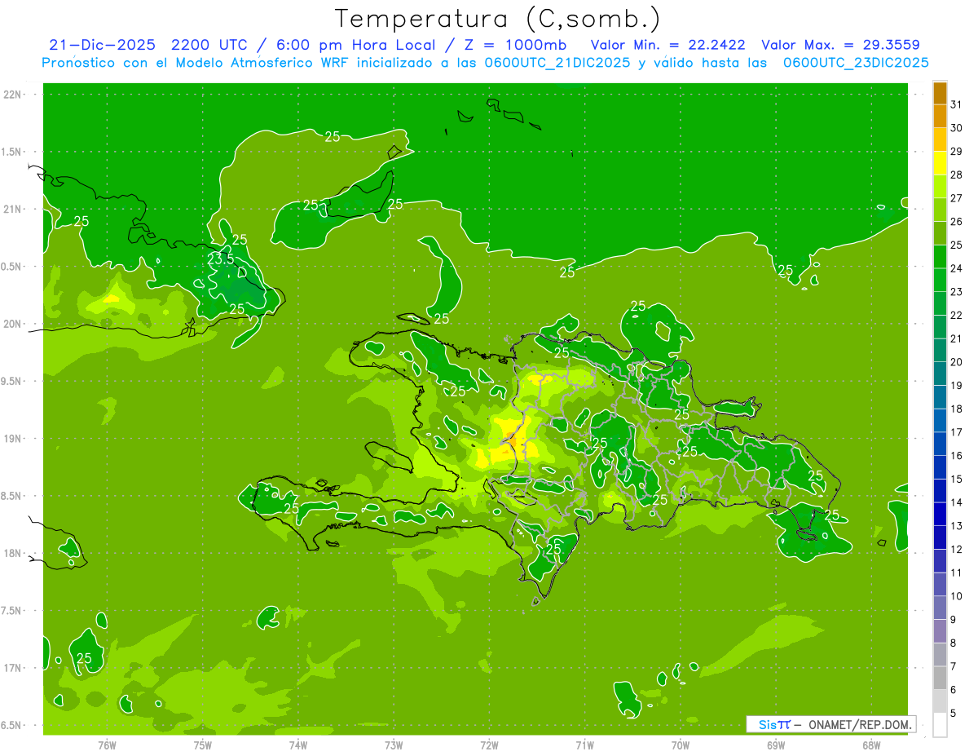Click the '25' value on the colorbar scale
The height and width of the screenshot is (756, 978).
pos(956,245)
